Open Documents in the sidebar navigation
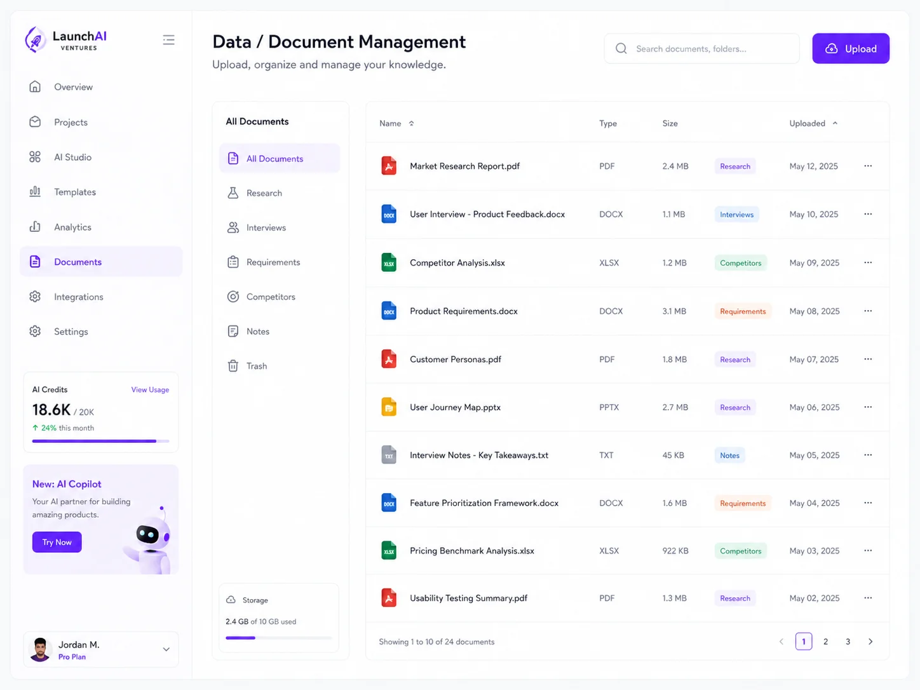This screenshot has width=920, height=690. [x=101, y=262]
